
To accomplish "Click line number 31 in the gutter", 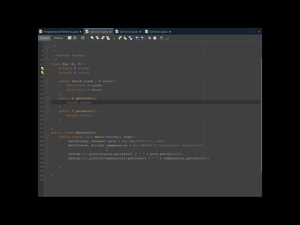I will (x=42, y=150).
